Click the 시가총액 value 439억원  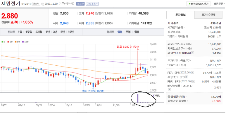pyautogui.click(x=216, y=23)
